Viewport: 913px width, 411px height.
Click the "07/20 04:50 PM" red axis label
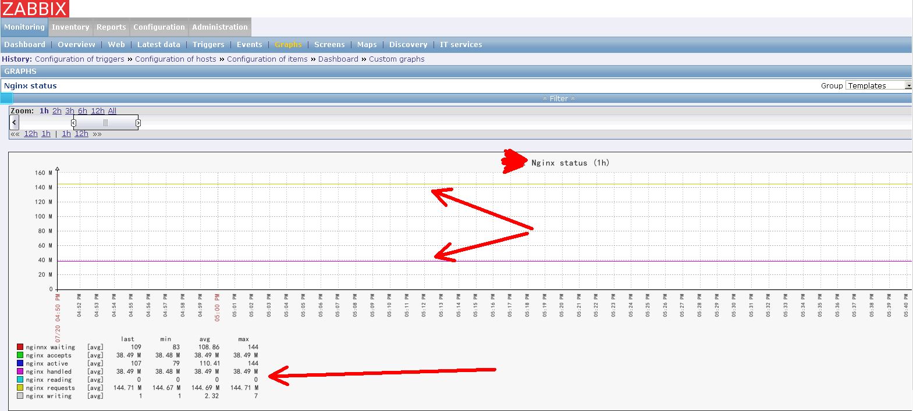click(x=58, y=318)
